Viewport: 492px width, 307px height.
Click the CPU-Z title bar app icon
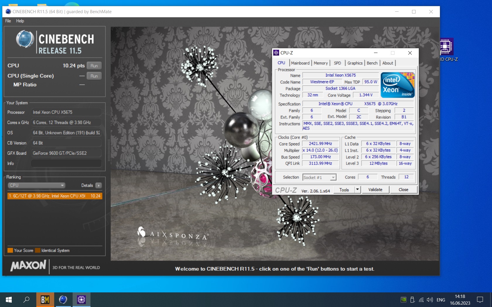[x=276, y=53]
